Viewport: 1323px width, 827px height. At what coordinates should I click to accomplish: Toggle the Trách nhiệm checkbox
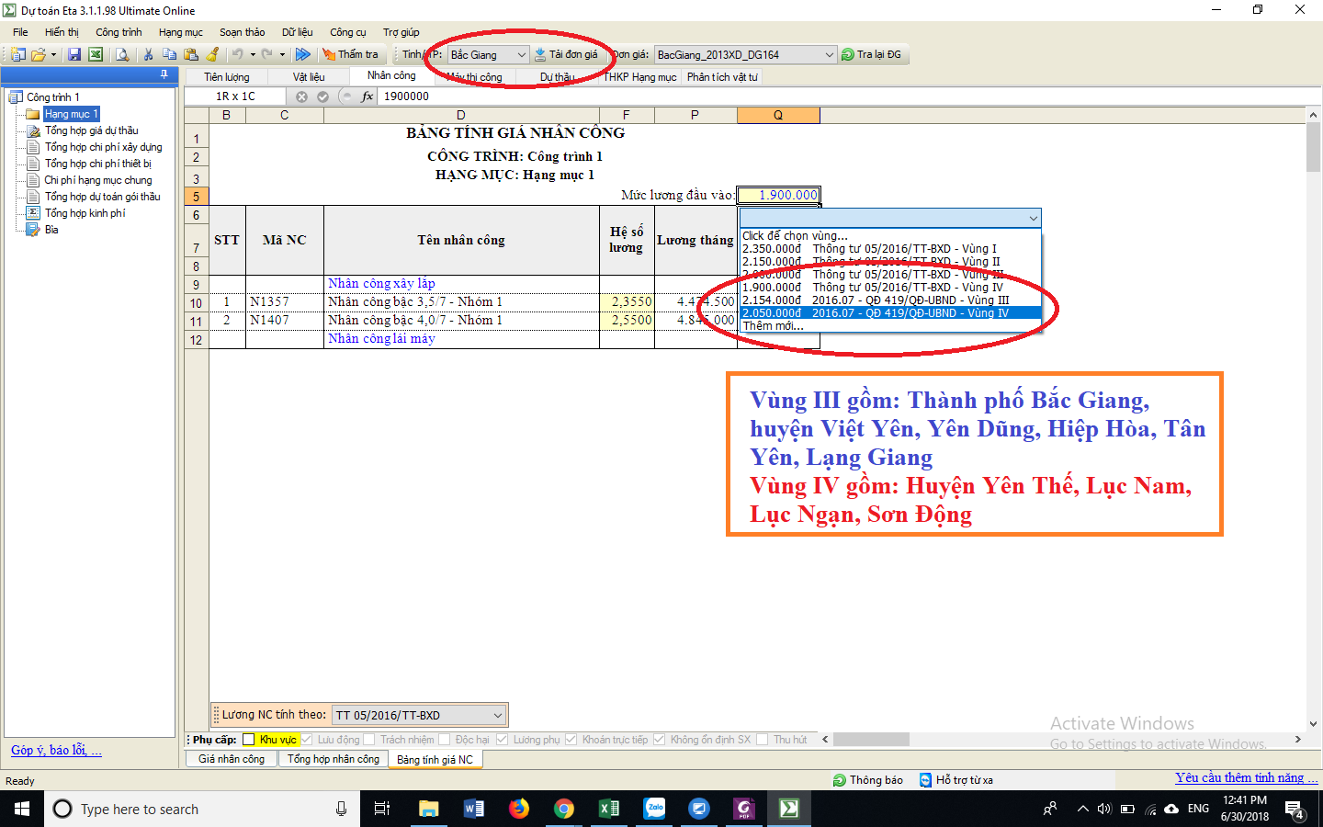click(x=369, y=740)
